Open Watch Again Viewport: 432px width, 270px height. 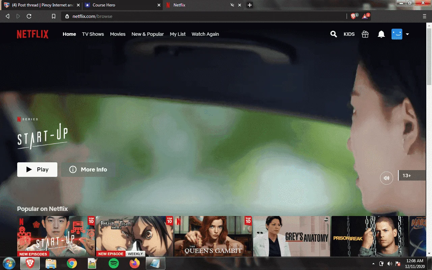coord(205,34)
